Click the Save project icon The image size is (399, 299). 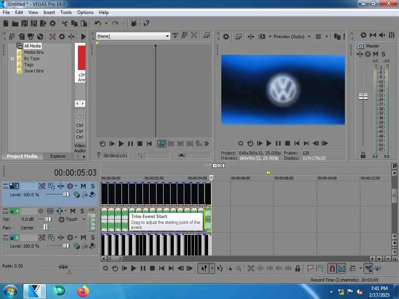click(x=25, y=23)
